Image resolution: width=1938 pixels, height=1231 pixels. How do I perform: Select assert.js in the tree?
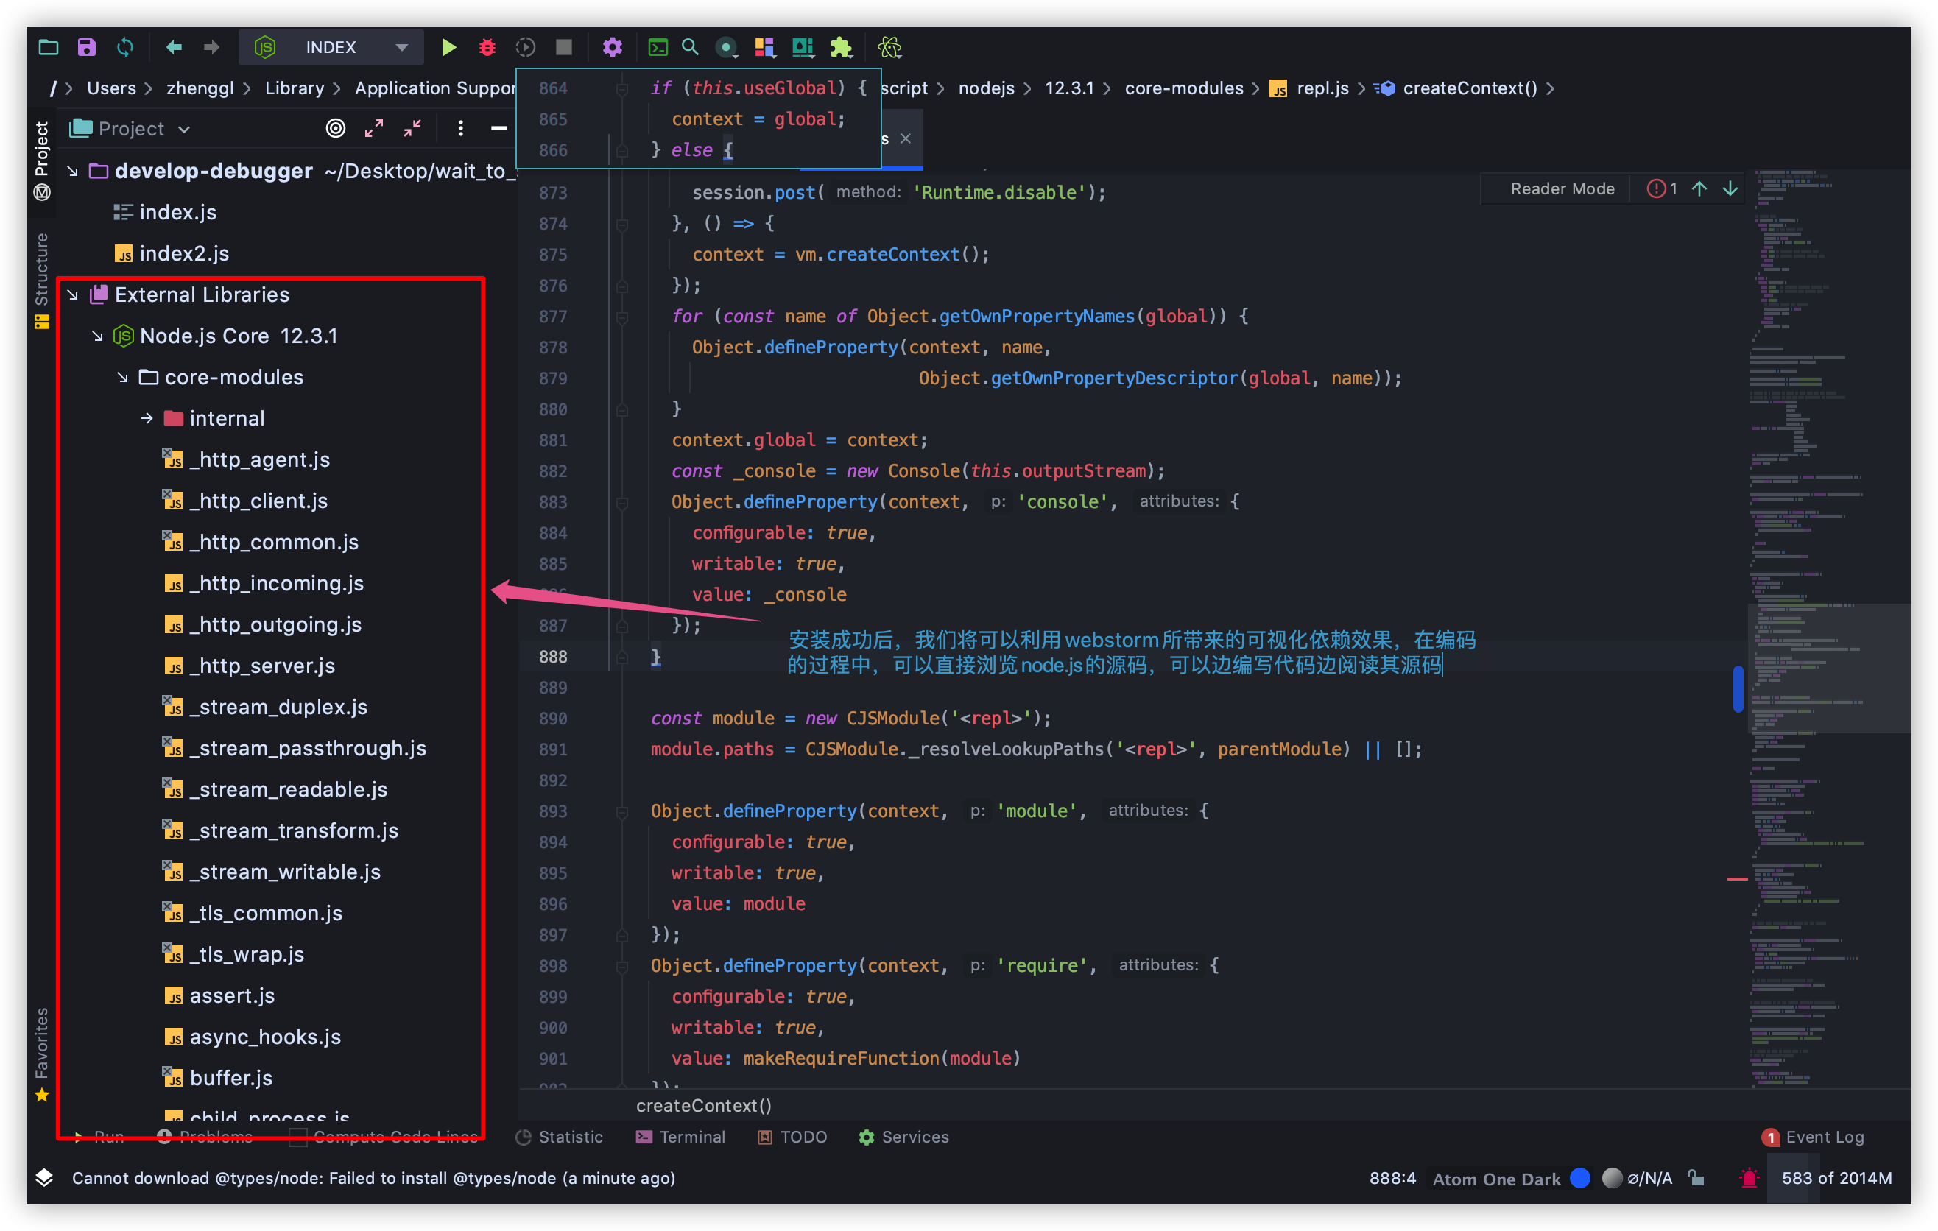tap(232, 995)
